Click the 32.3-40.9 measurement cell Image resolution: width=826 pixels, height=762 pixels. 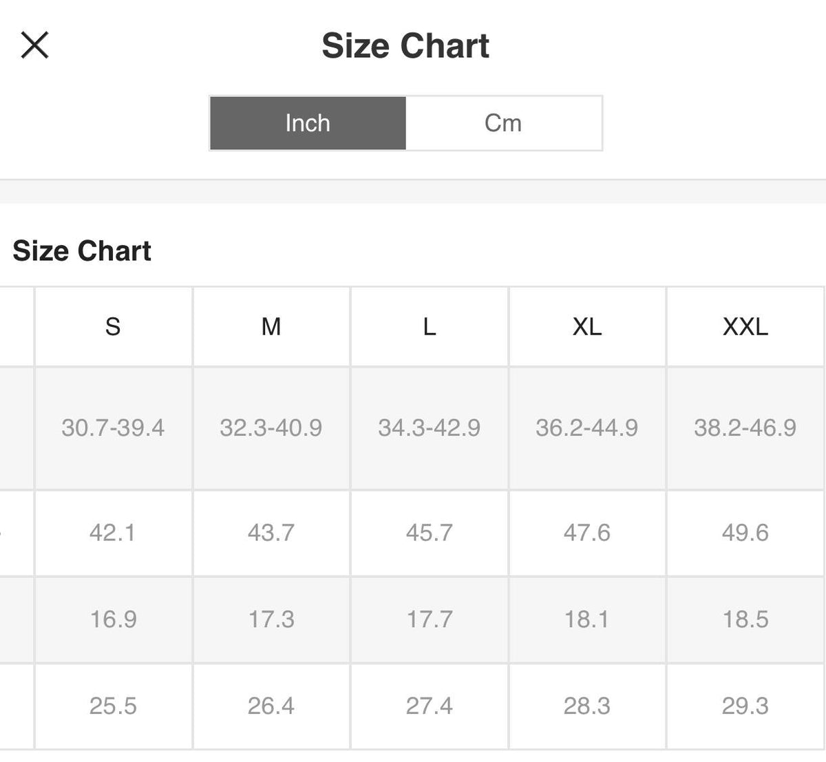click(x=271, y=427)
